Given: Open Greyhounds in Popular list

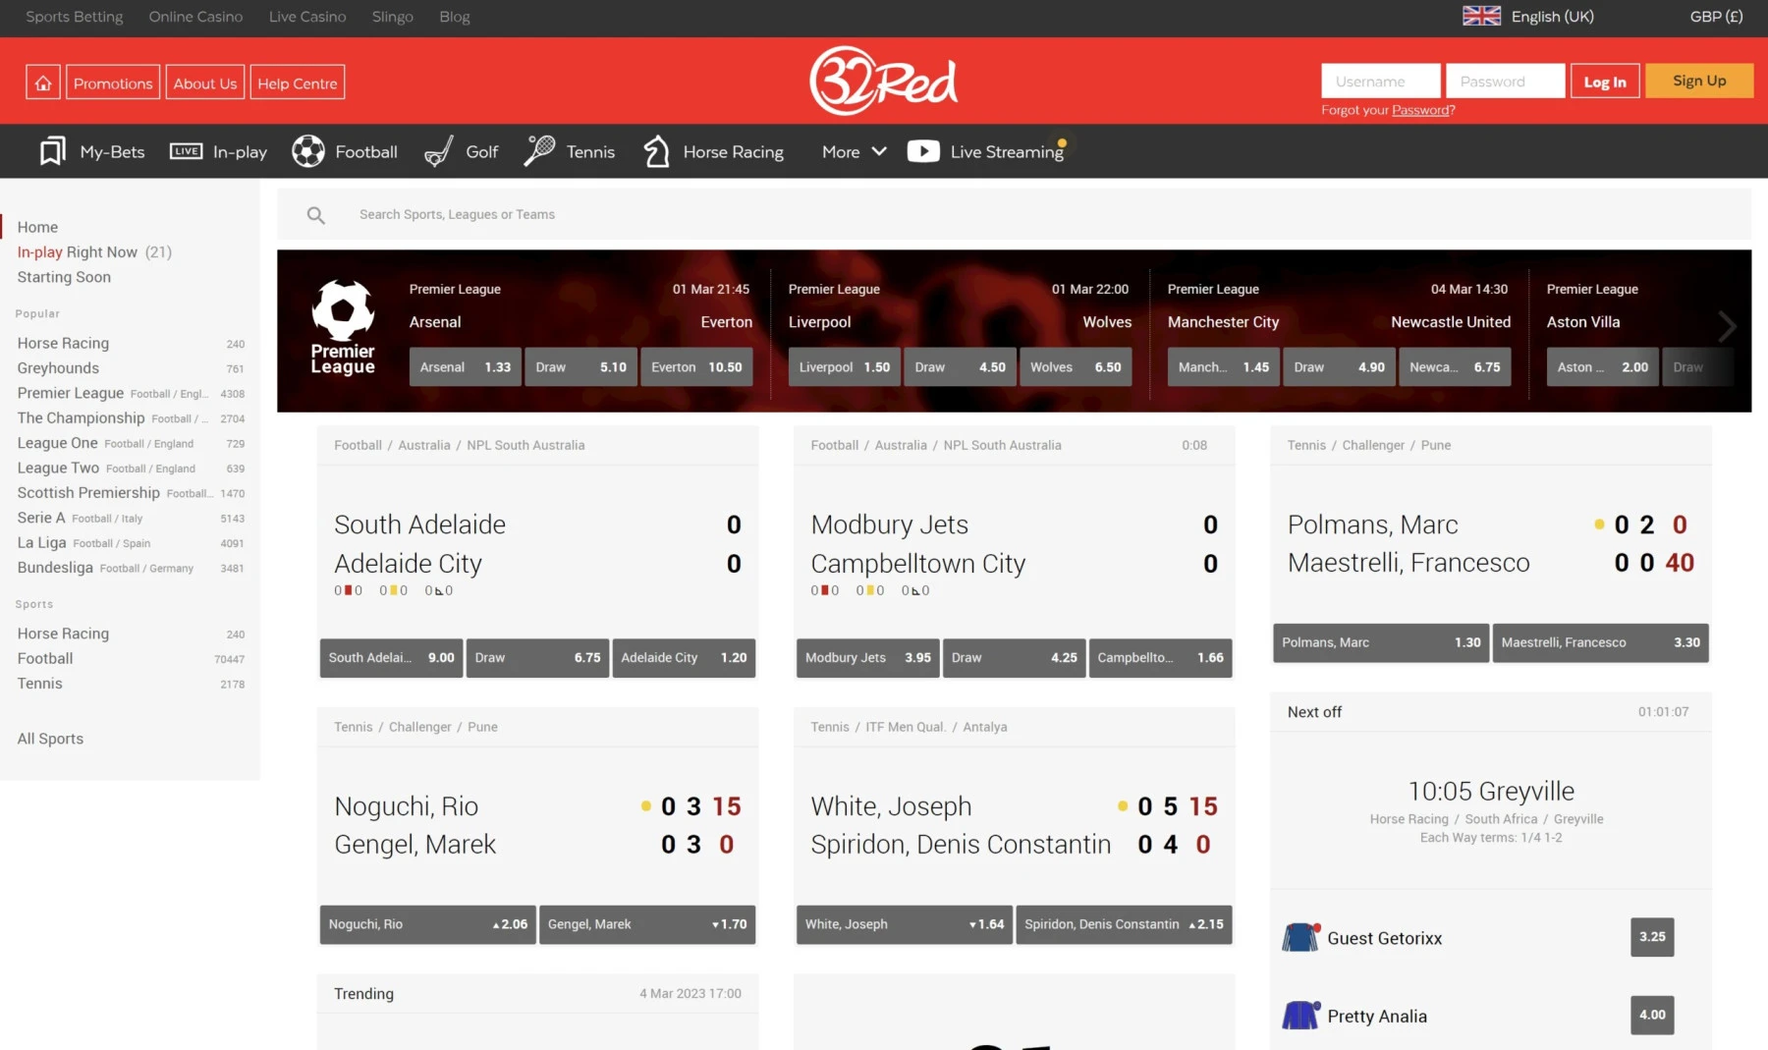Looking at the screenshot, I should point(58,368).
